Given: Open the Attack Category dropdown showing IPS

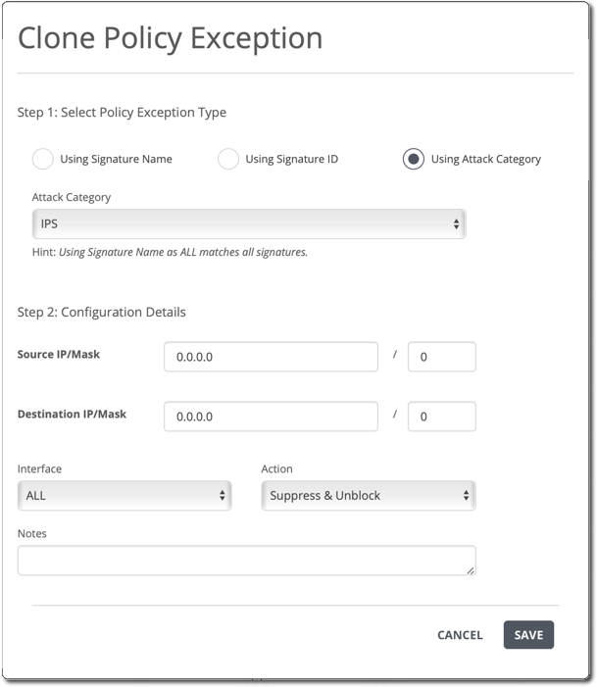Looking at the screenshot, I should coord(249,223).
